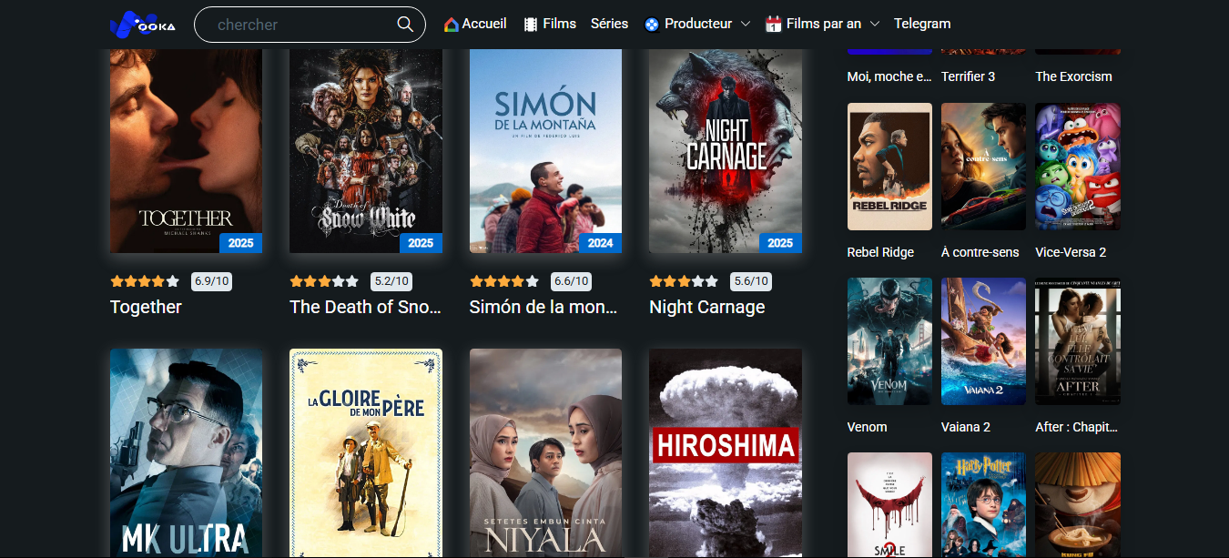Click the stars under Death of Snow White
This screenshot has width=1229, height=558.
324,281
